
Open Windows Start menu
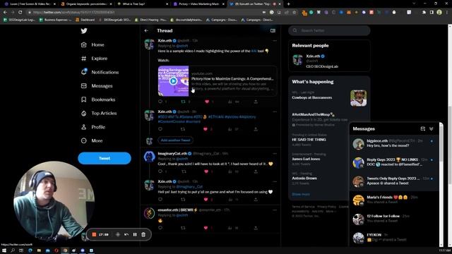pyautogui.click(x=4, y=250)
